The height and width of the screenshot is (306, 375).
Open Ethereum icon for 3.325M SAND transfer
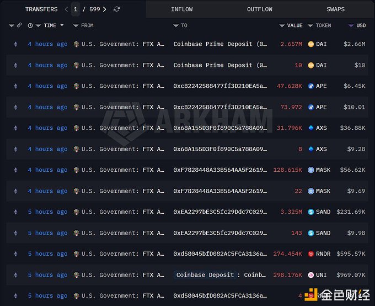(15, 212)
